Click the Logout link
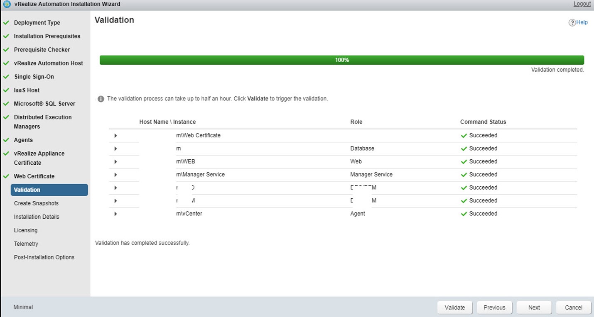Image resolution: width=594 pixels, height=317 pixels. tap(582, 4)
